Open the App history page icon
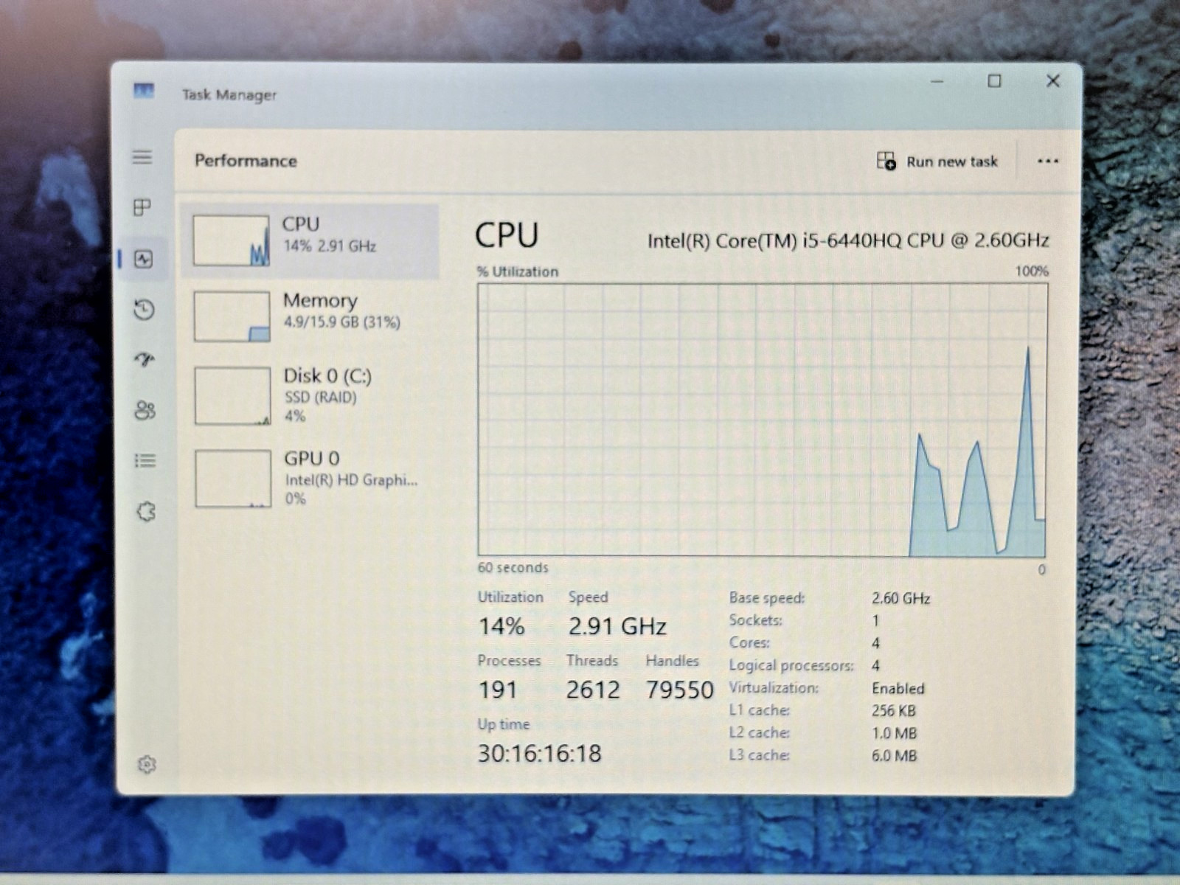 (x=145, y=309)
